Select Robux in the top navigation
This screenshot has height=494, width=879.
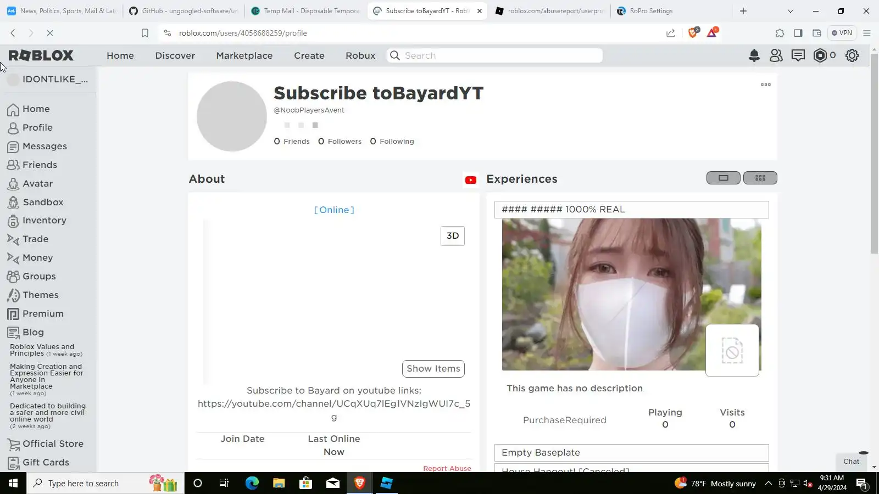[x=360, y=55]
